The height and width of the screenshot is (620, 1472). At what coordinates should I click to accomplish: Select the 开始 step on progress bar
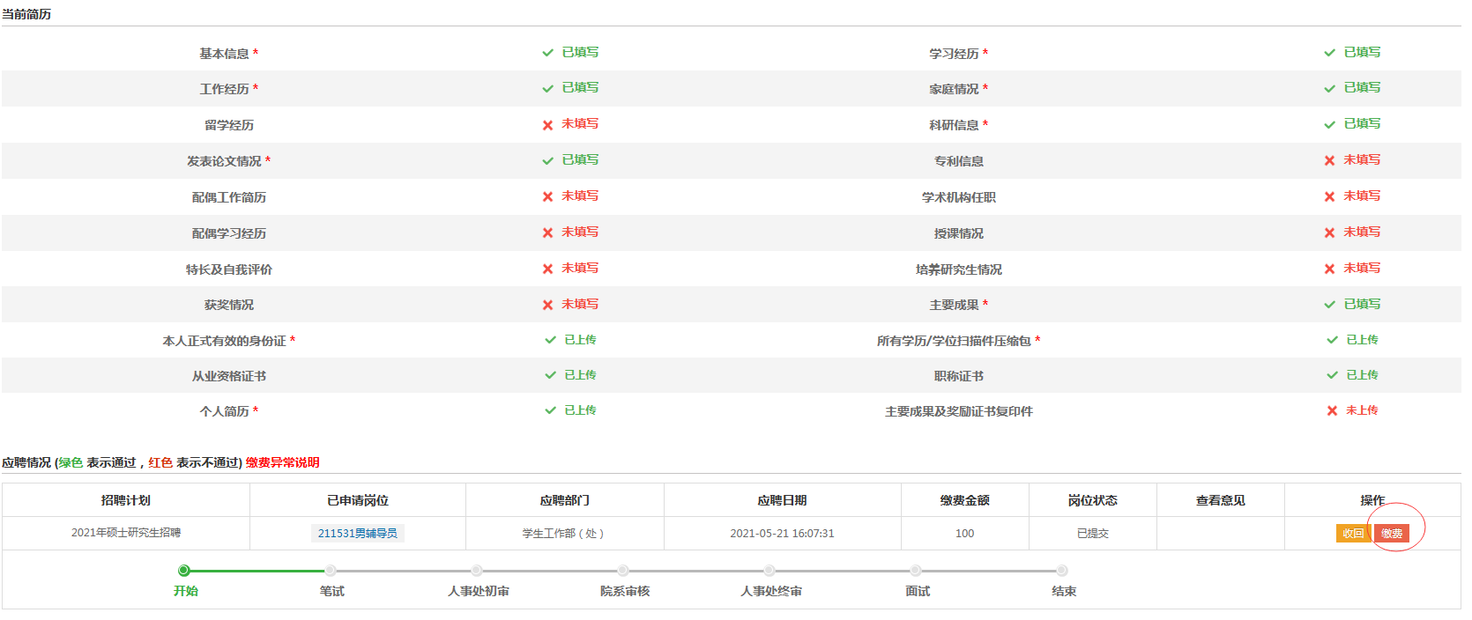coord(184,571)
